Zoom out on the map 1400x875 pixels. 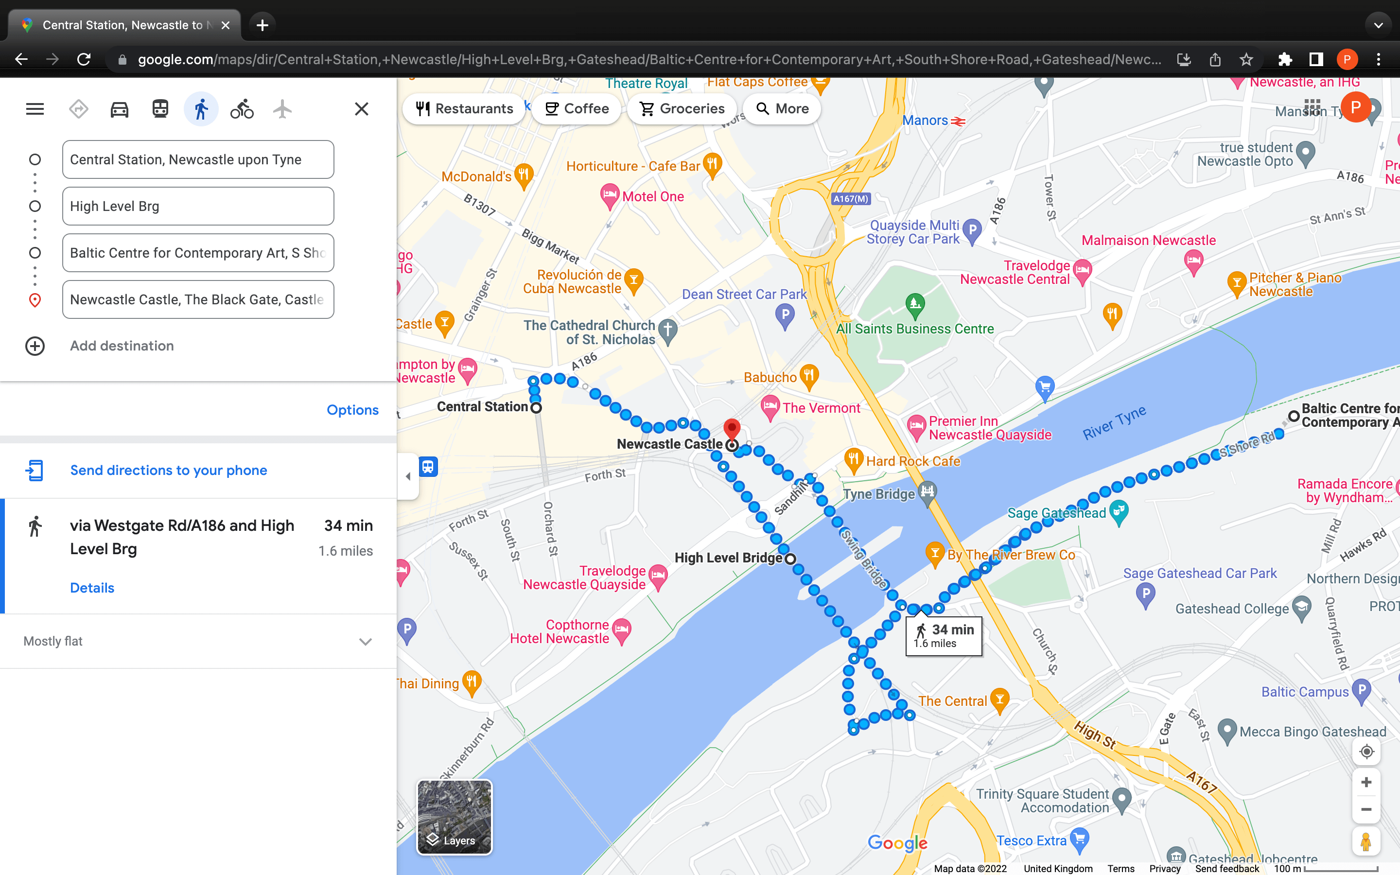[1366, 809]
